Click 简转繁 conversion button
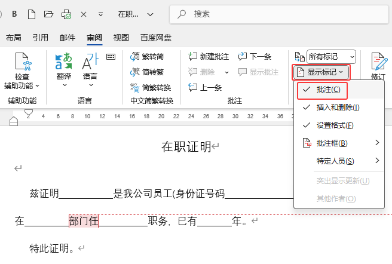Viewport: 392px width, 264px height. point(147,72)
